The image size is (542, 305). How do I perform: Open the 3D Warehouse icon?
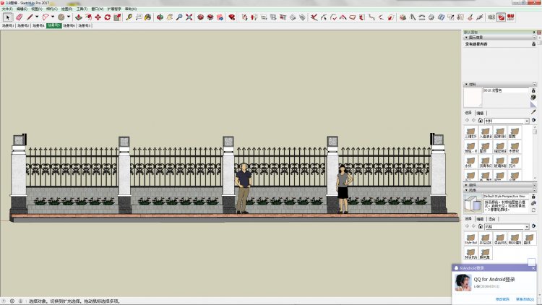click(x=200, y=17)
